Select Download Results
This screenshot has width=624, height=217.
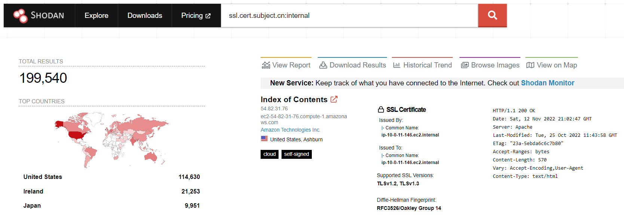pos(353,65)
